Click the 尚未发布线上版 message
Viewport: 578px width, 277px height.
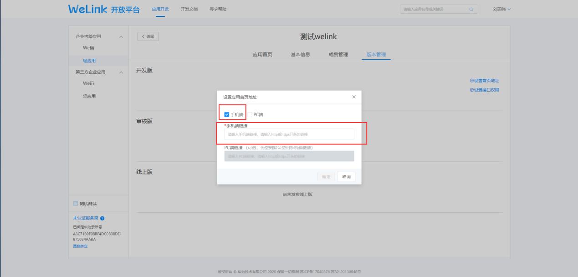point(297,194)
